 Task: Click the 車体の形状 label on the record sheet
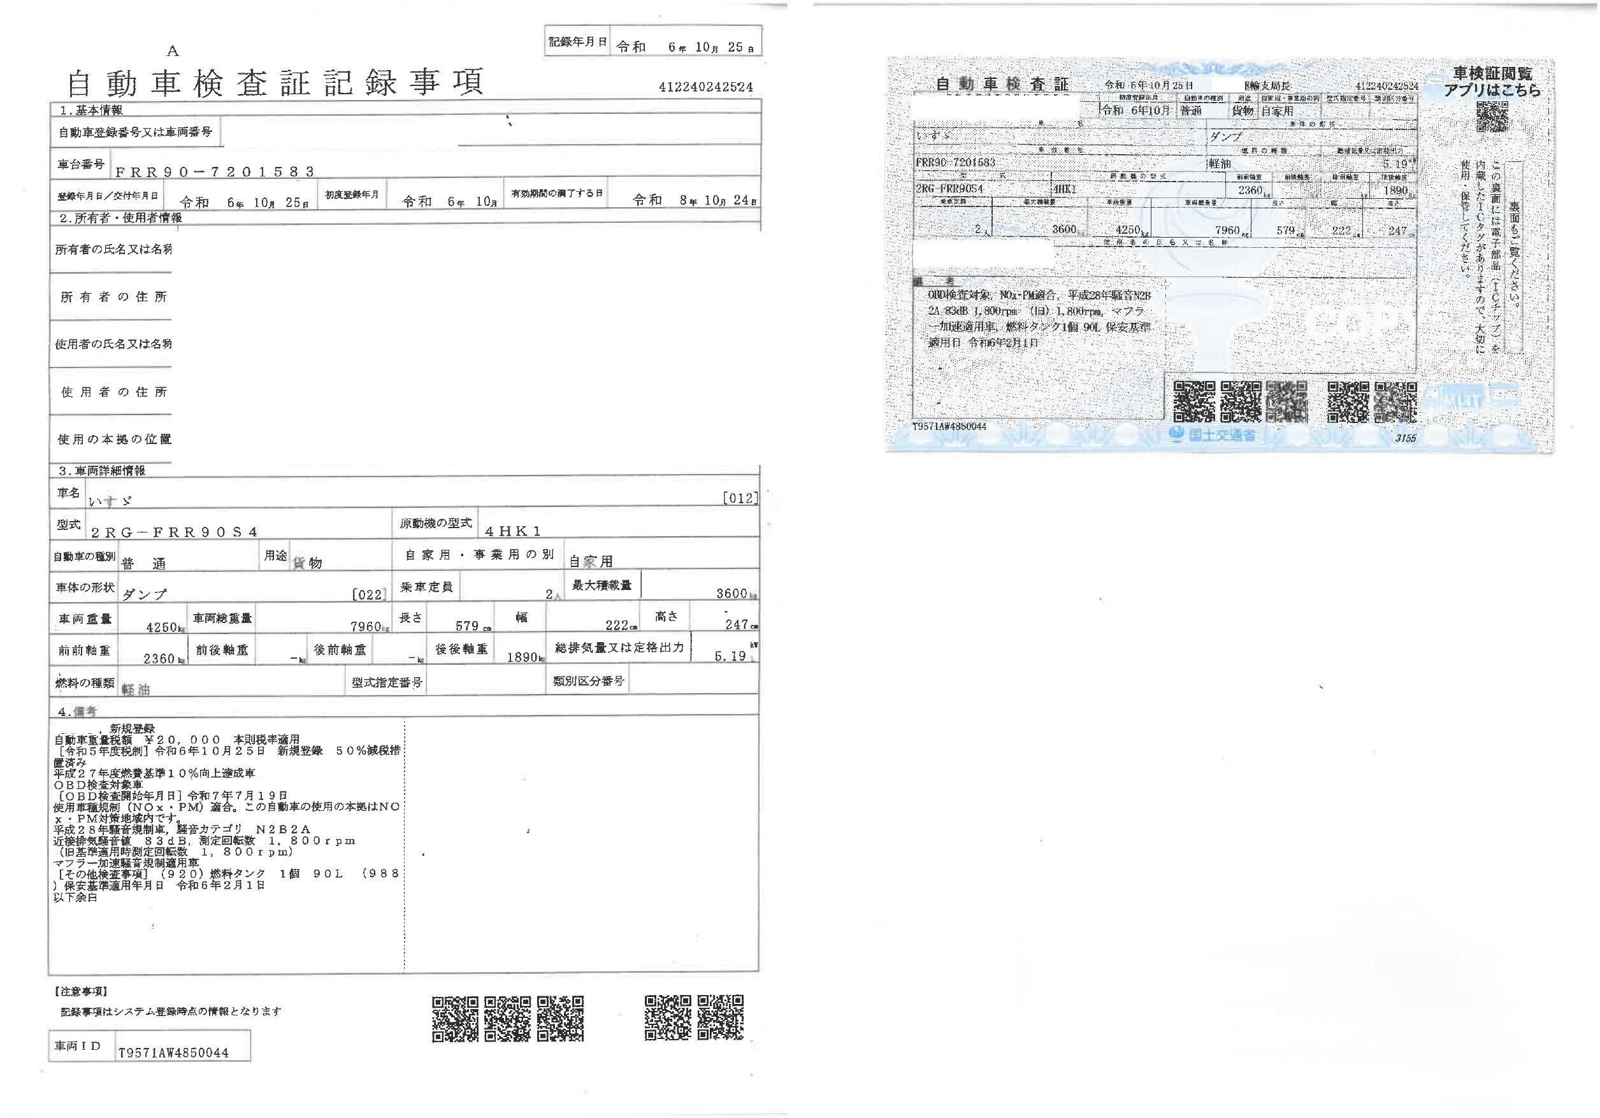[85, 588]
